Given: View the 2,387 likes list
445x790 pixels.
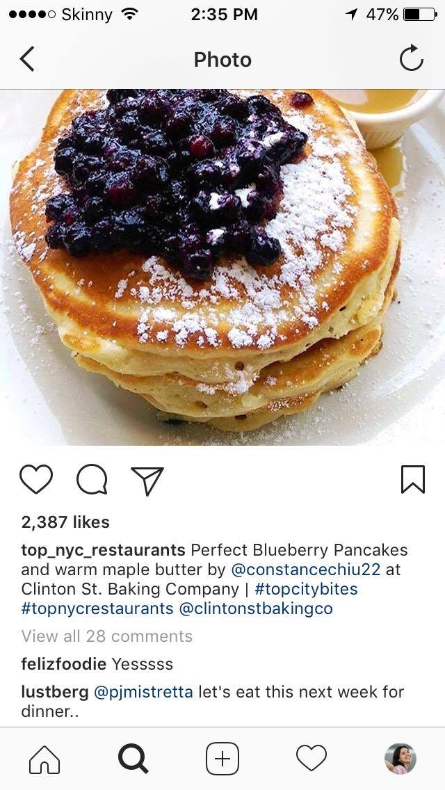Looking at the screenshot, I should [65, 522].
